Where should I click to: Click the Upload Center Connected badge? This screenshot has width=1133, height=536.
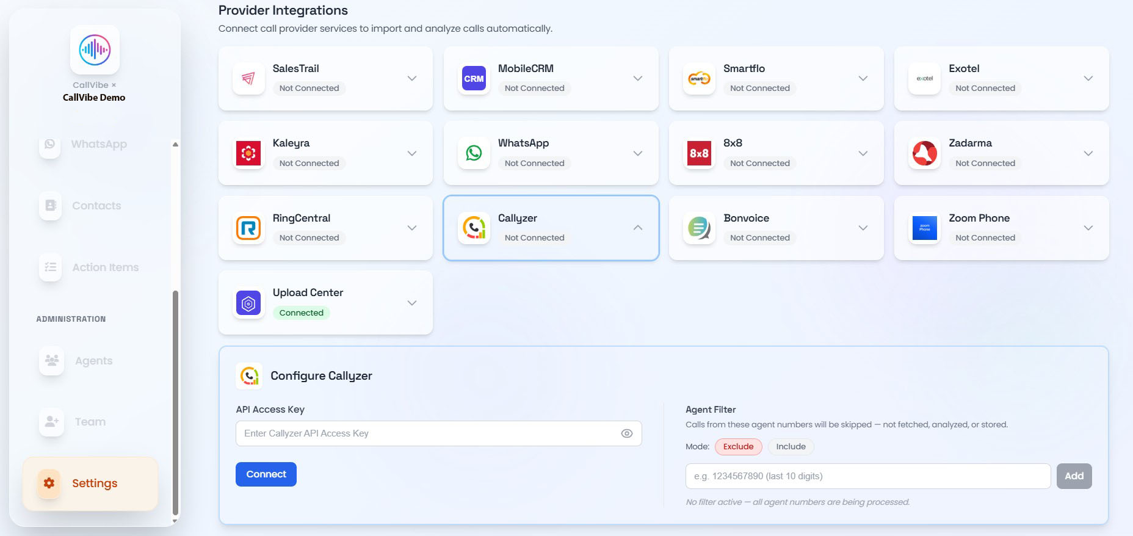(302, 313)
